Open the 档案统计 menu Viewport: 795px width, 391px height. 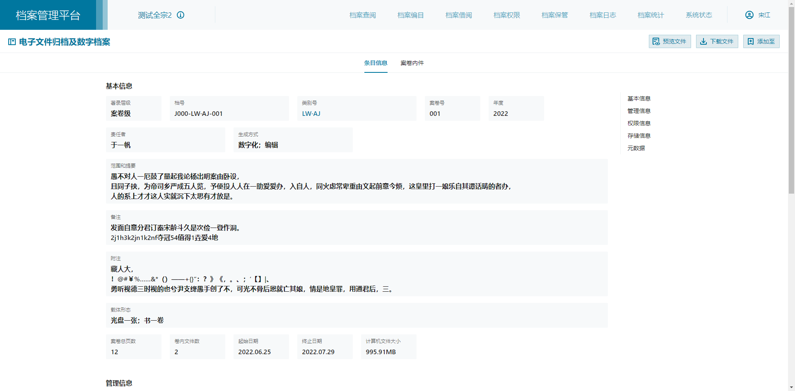pos(650,15)
